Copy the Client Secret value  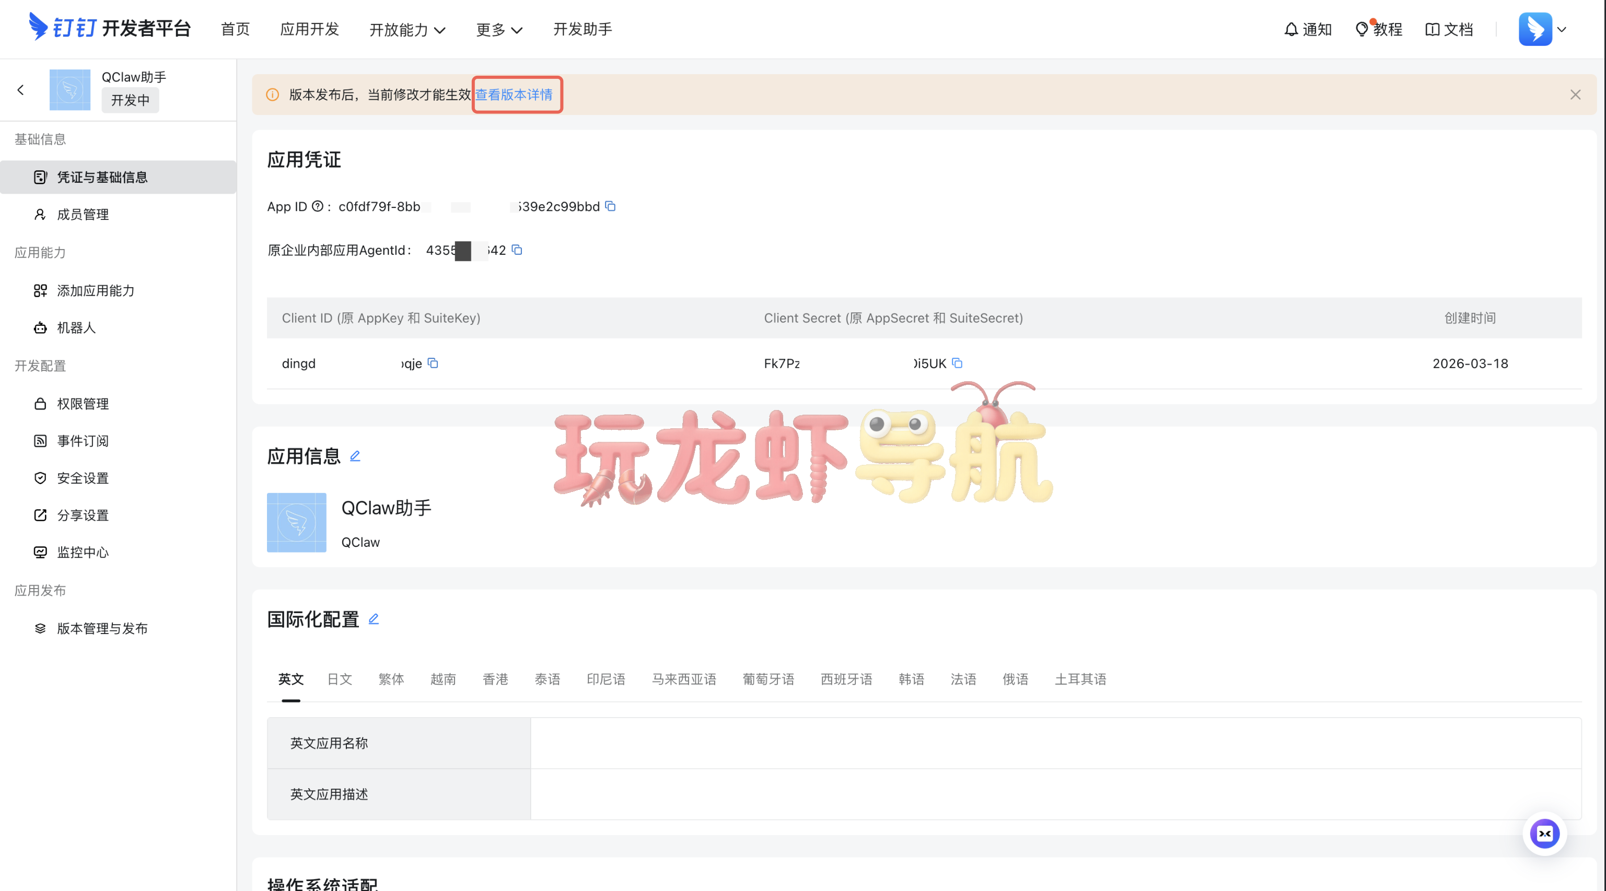(x=957, y=364)
